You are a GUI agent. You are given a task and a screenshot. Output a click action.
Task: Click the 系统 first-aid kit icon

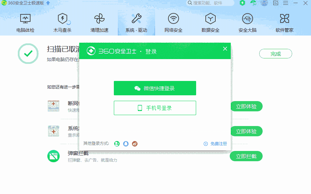(53, 131)
